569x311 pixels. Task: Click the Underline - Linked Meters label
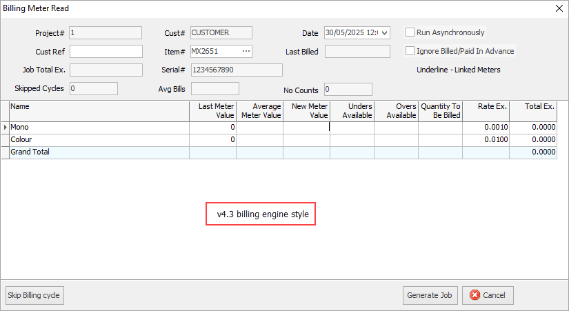(459, 70)
